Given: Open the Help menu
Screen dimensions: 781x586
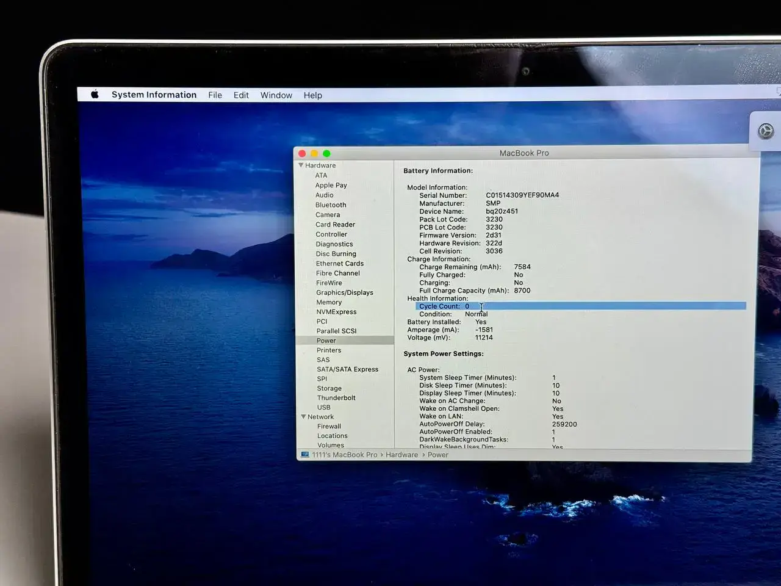Looking at the screenshot, I should coord(312,95).
